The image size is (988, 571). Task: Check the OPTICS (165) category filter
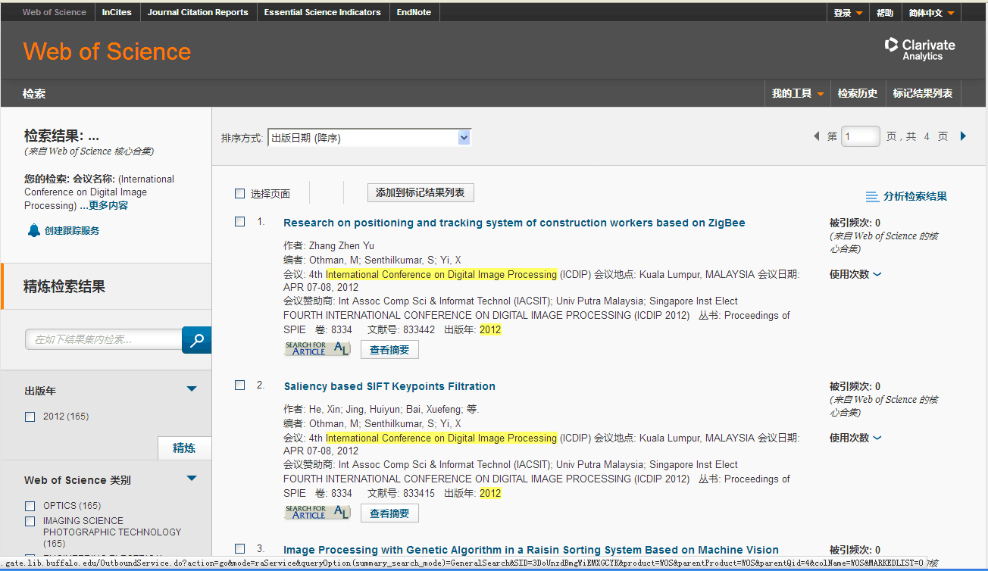(x=30, y=506)
